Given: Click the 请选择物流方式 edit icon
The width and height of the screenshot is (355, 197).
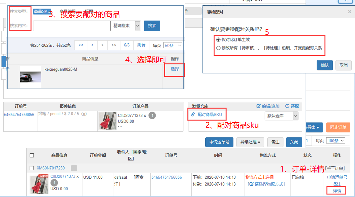Looking at the screenshot, I should click(x=251, y=184).
